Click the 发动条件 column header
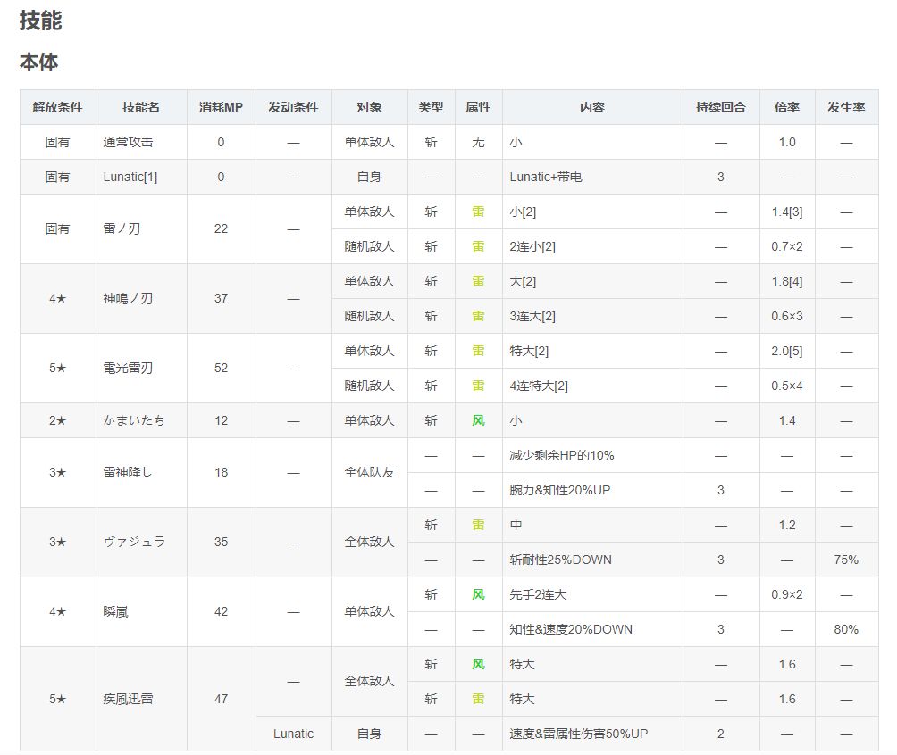Image resolution: width=897 pixels, height=755 pixels. (293, 107)
